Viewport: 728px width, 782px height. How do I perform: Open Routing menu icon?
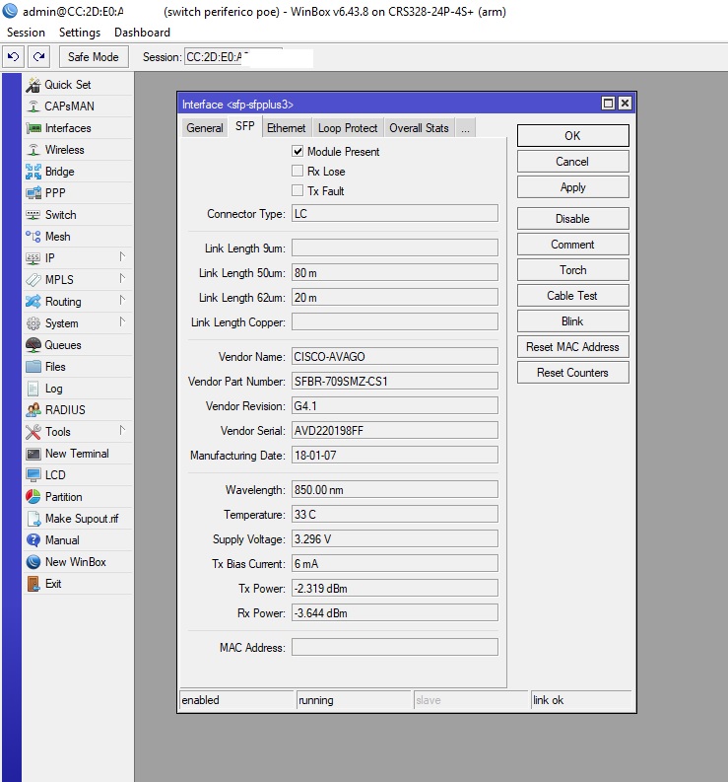[x=33, y=302]
